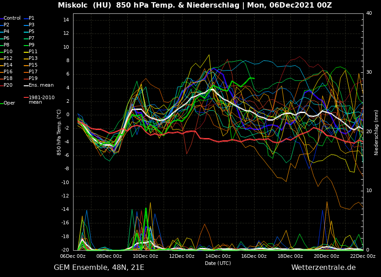Click the Control legend entry

click(12, 18)
